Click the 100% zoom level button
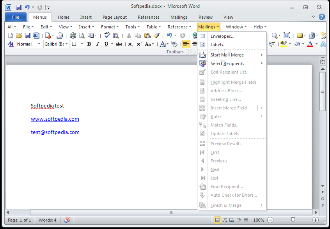The image size is (330, 229). pyautogui.click(x=259, y=220)
